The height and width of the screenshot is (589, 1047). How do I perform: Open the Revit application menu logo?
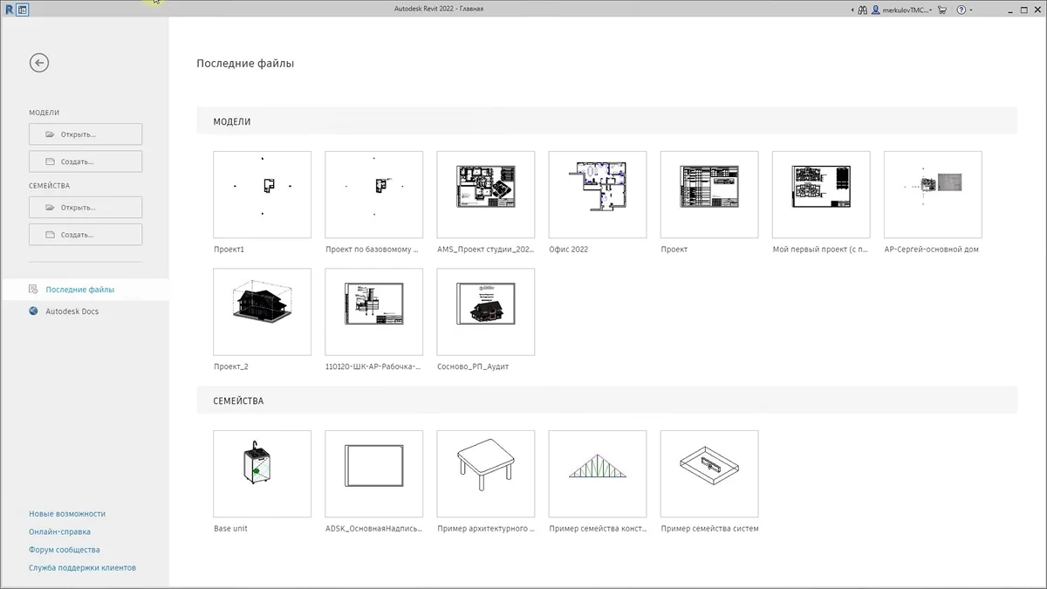(x=9, y=10)
